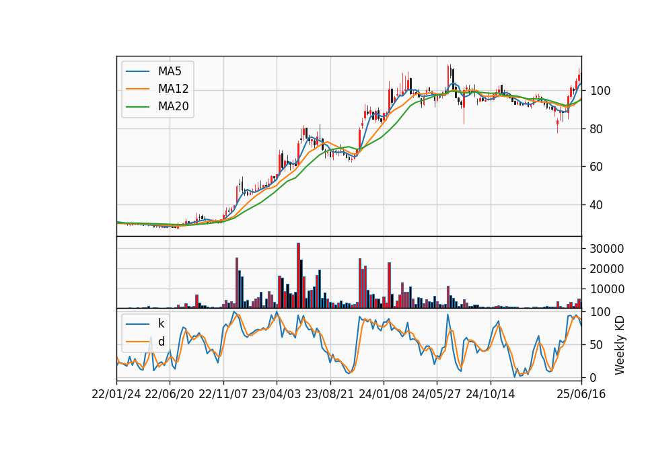This screenshot has width=646, height=464.
Task: Click the 24/01/08 date tick label
Action: click(384, 394)
